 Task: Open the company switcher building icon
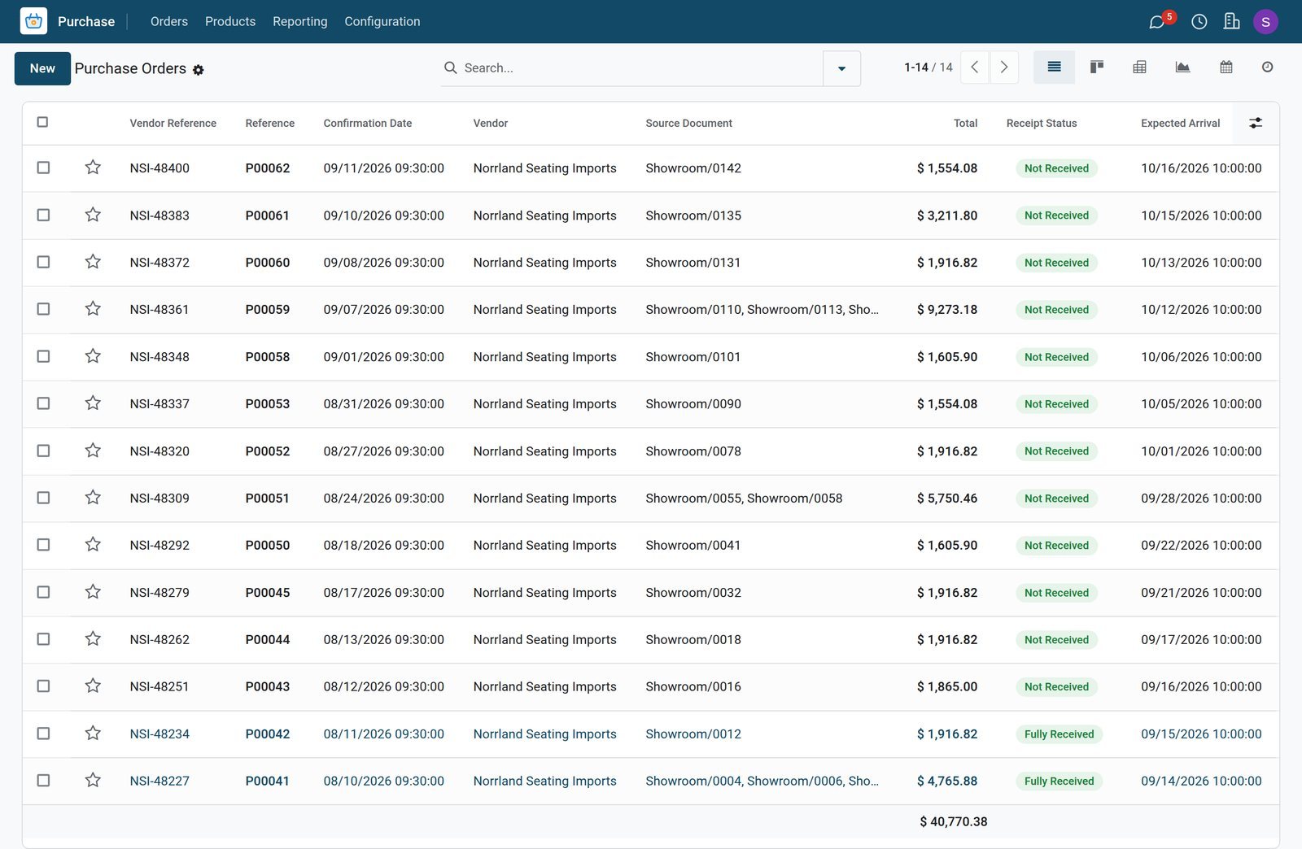click(x=1231, y=21)
